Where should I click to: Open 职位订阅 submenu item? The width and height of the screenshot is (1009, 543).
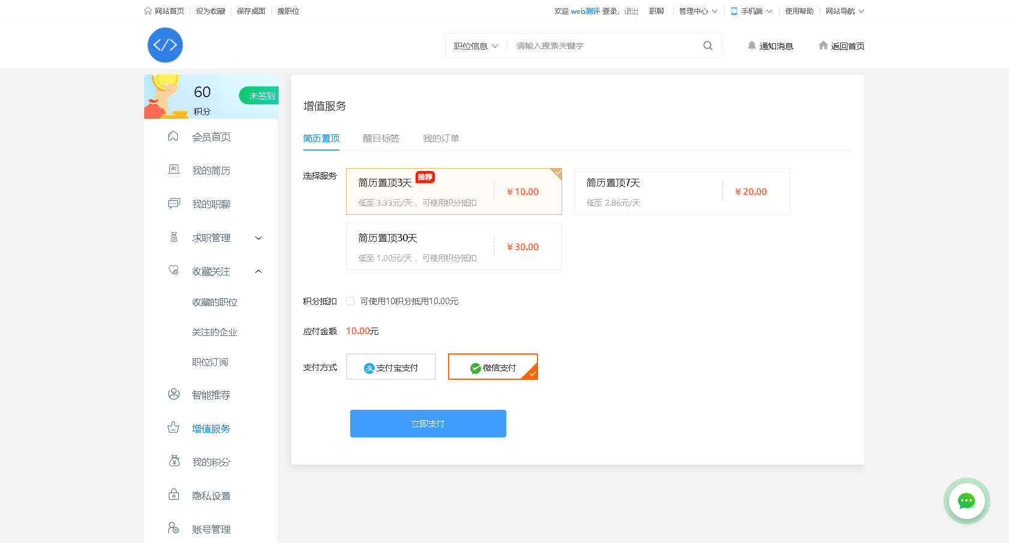click(210, 362)
